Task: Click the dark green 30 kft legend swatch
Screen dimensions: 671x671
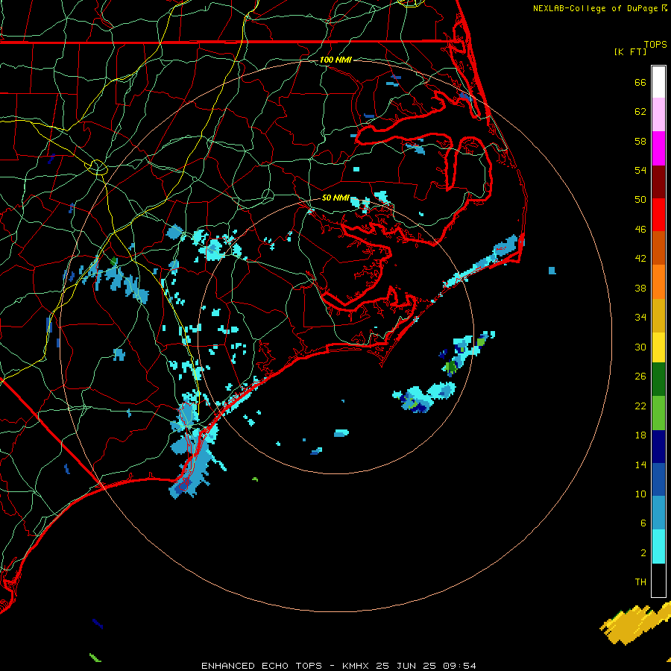Action: (658, 379)
